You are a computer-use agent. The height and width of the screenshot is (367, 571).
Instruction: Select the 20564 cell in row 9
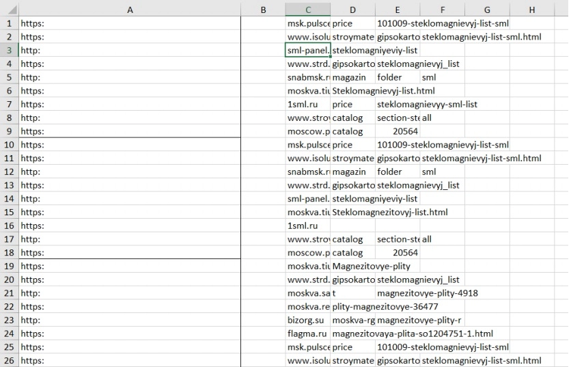tap(398, 131)
